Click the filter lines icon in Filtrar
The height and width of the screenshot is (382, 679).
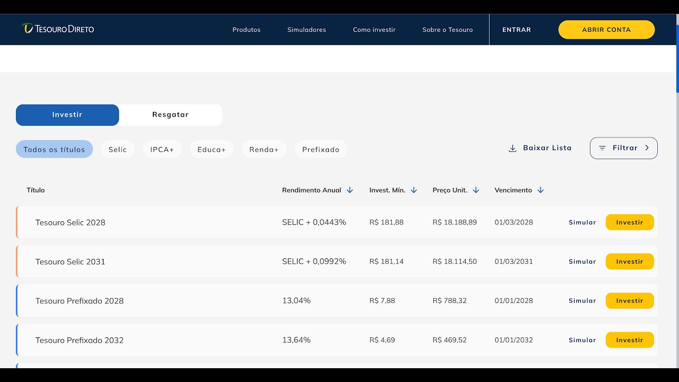click(602, 148)
